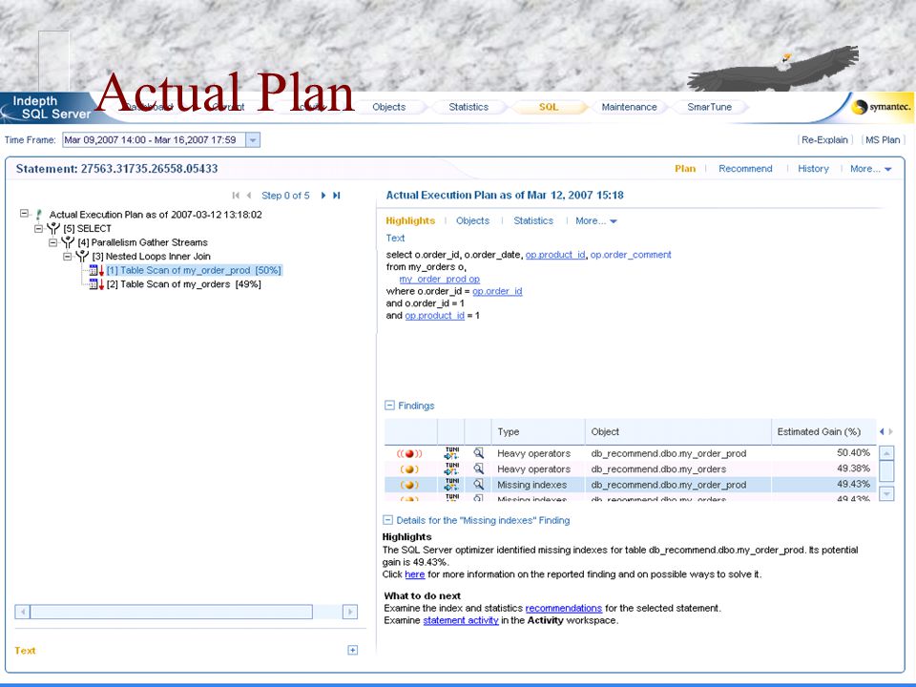Collapse the Findings section
Viewport: 916px width, 687px height.
click(x=389, y=405)
